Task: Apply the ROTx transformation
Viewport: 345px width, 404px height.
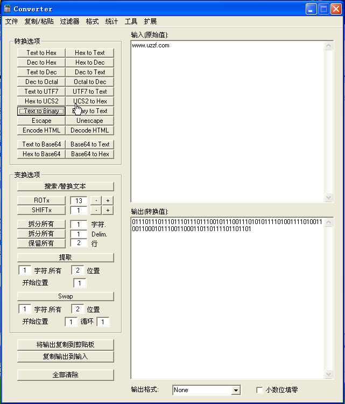Action: [x=41, y=200]
